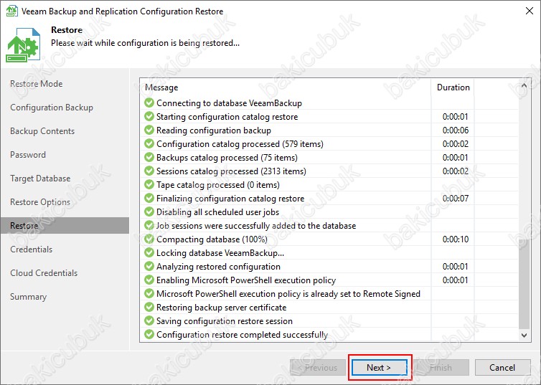Image resolution: width=541 pixels, height=385 pixels.
Task: Click the Veeam title bar app icon
Action: point(11,11)
